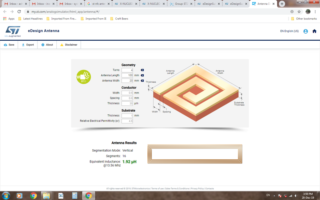Open Chrome profile avatar
320x200 pixels.
point(308,12)
